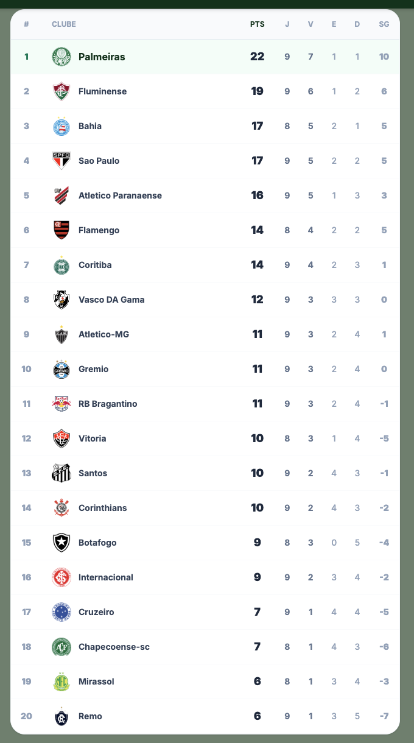The image size is (414, 743).
Task: Click the Vasco DA Gama crest
Action: tap(61, 300)
